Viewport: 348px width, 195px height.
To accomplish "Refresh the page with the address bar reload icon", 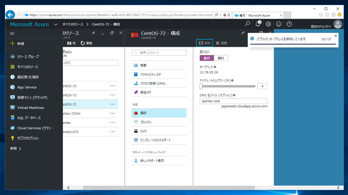I will tap(229, 15).
